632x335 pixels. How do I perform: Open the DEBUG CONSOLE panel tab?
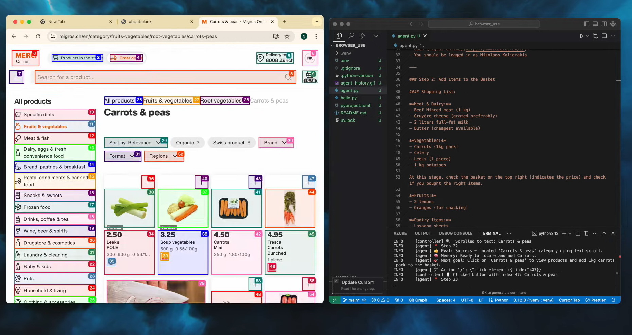pos(456,233)
